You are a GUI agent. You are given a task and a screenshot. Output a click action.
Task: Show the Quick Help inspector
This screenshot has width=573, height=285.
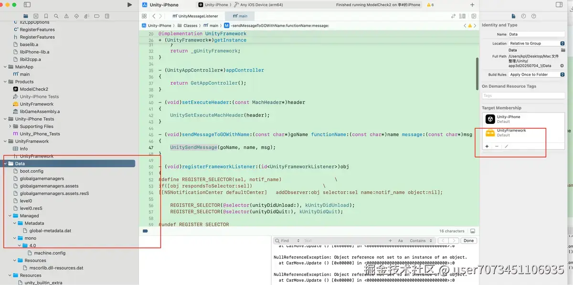point(534,16)
